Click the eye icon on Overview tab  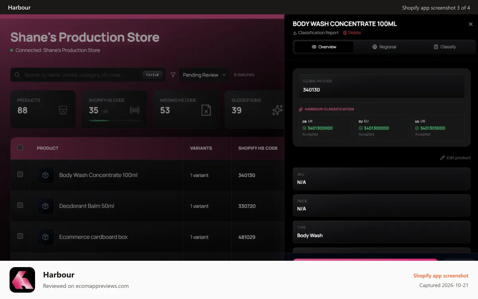point(314,47)
